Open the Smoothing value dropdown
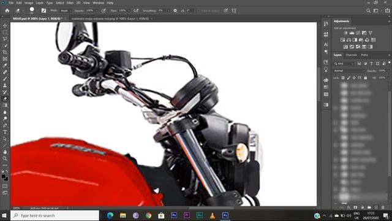Image resolution: width=392 pixels, height=221 pixels. click(x=168, y=11)
